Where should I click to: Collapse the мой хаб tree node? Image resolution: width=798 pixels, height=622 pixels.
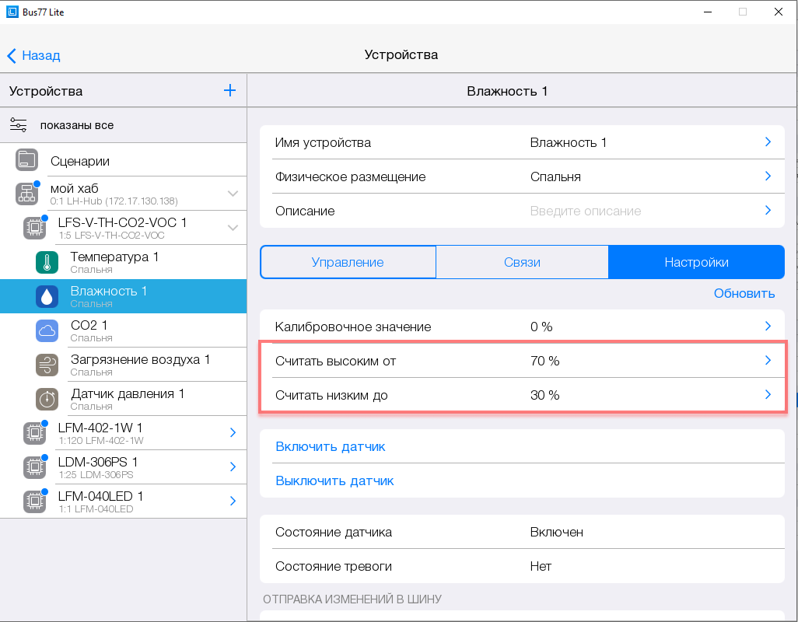[x=233, y=194]
